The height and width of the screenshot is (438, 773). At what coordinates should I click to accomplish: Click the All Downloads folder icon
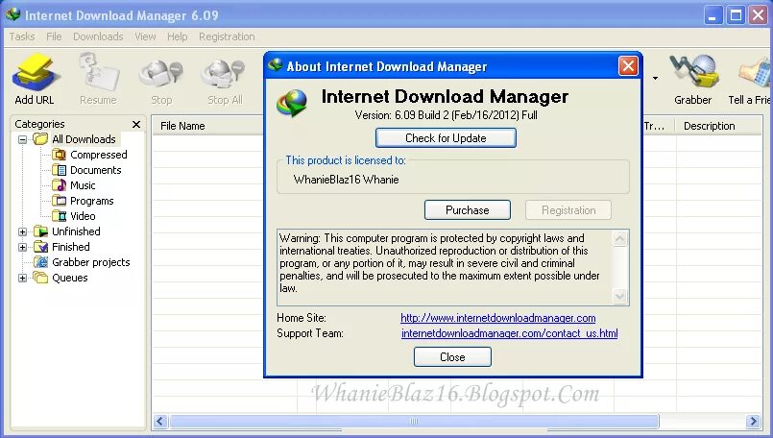point(40,139)
